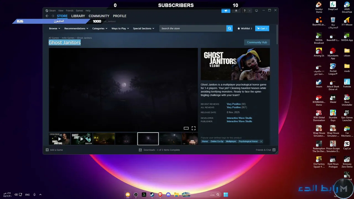Viewport: 354px width, 199px height.
Task: Open Friends & Chat
Action: click(265, 150)
